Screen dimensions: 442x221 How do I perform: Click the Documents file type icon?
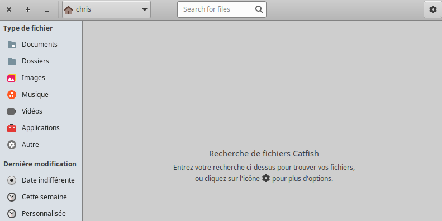[x=12, y=45]
